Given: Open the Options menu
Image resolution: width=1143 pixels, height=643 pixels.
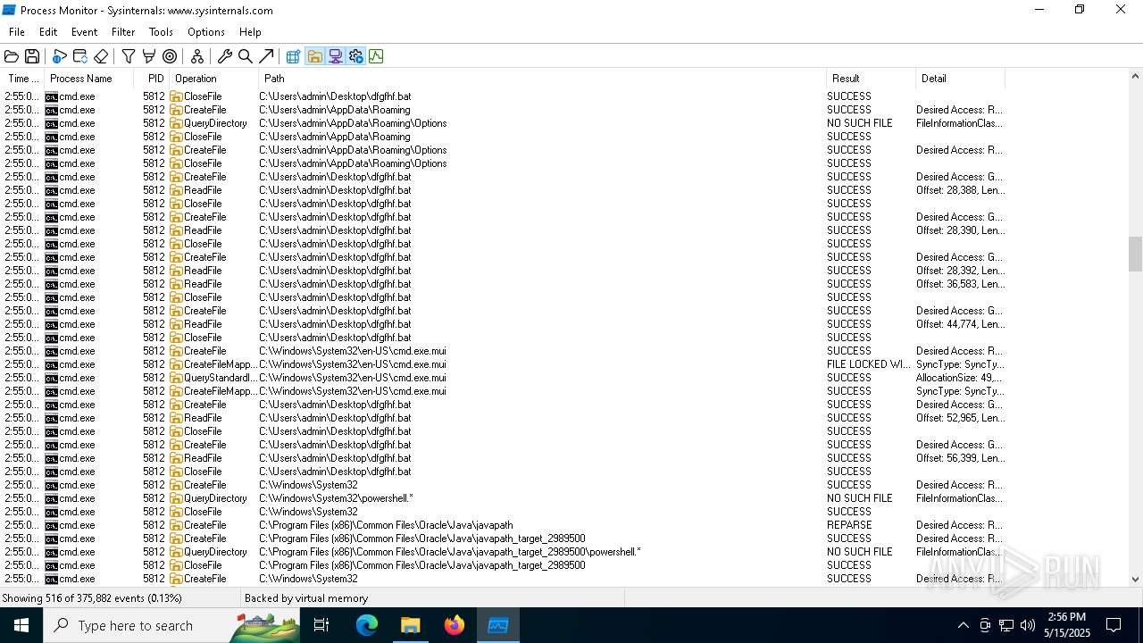Looking at the screenshot, I should click(206, 32).
